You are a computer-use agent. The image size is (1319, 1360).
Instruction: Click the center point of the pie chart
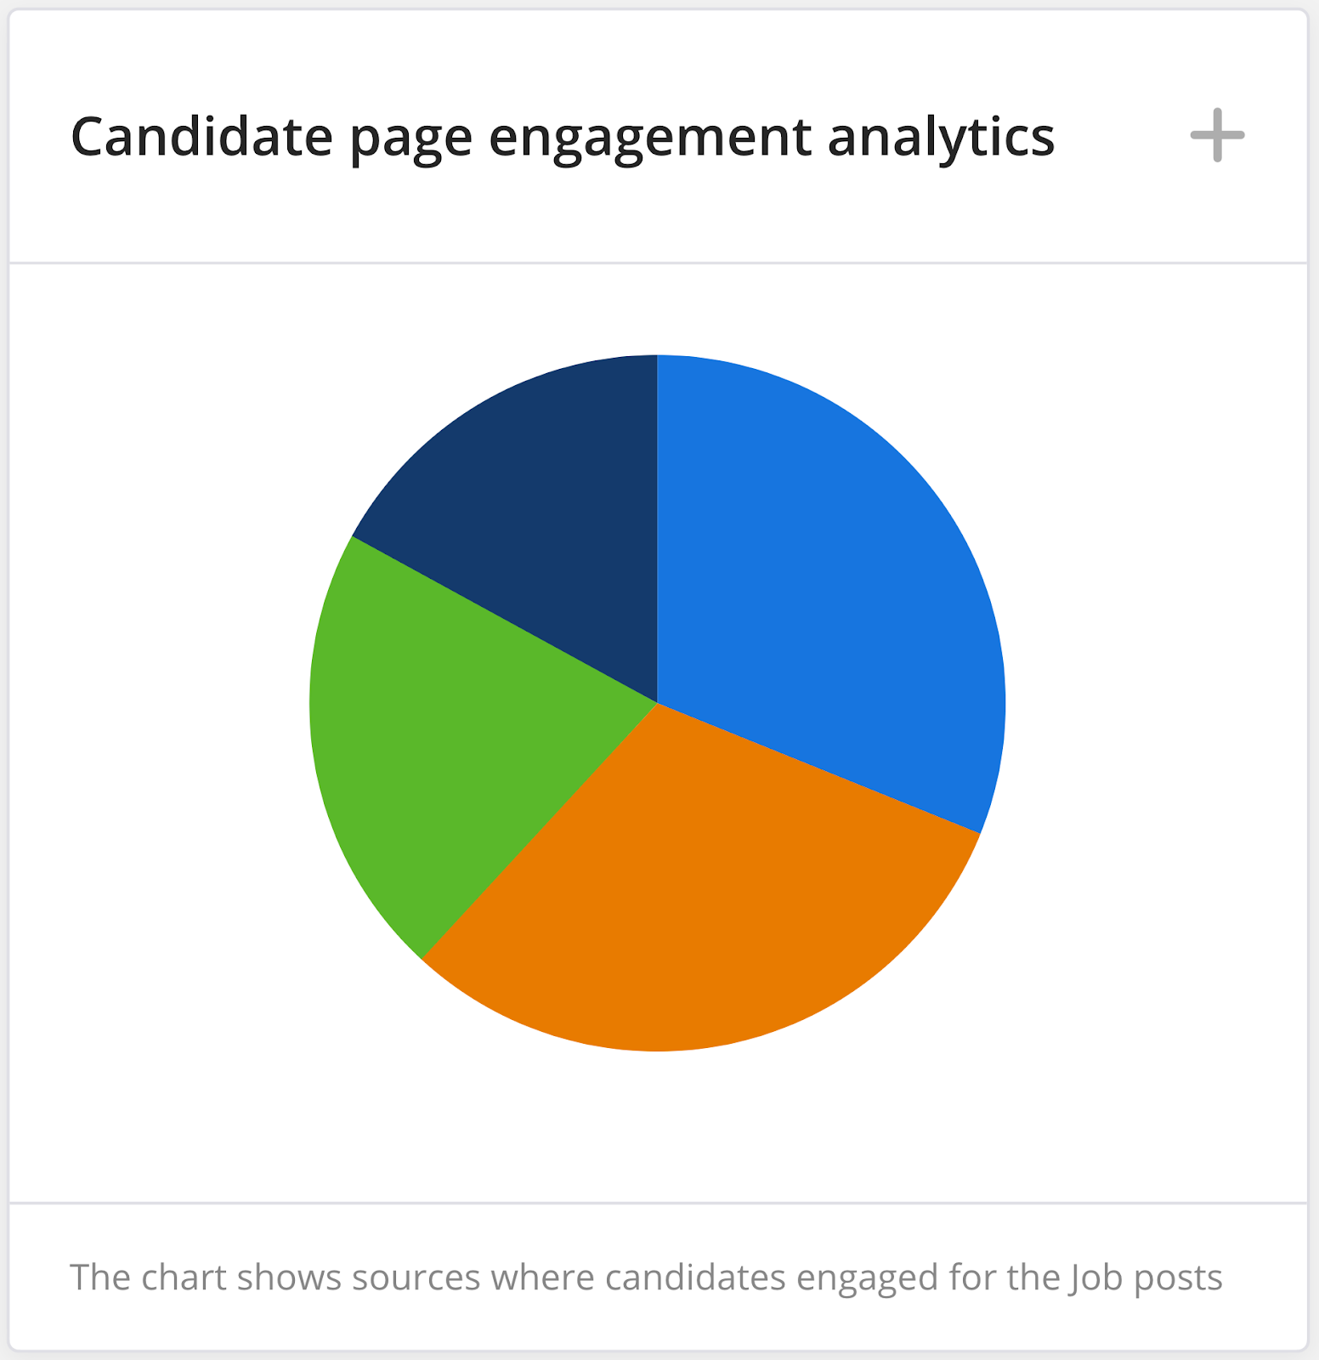point(657,703)
